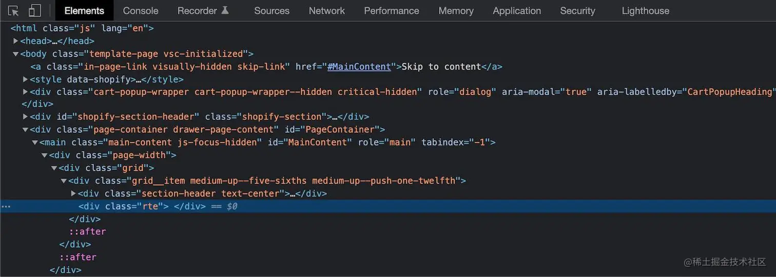Follow the #MainContent href link
Viewport: 776px width, 277px height.
pos(359,66)
